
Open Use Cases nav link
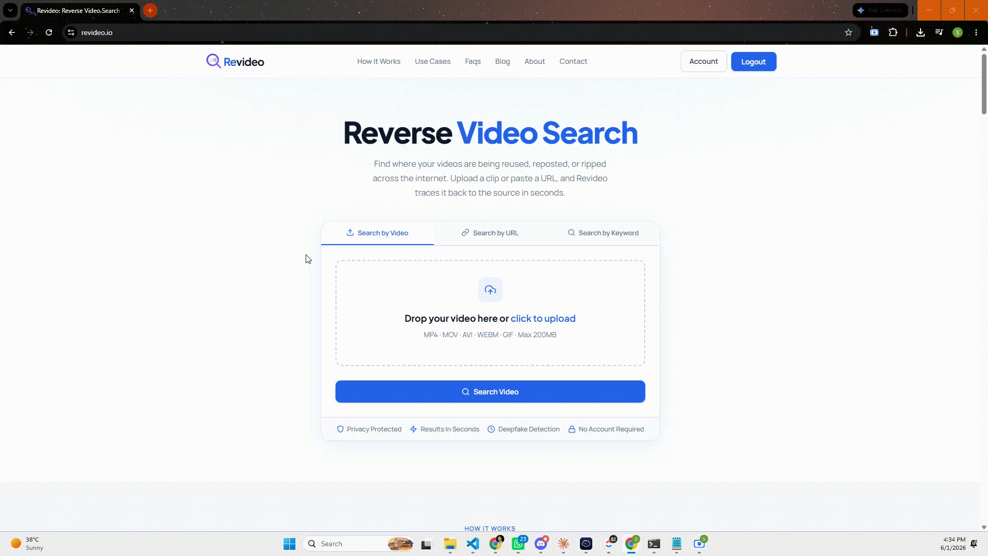433,61
